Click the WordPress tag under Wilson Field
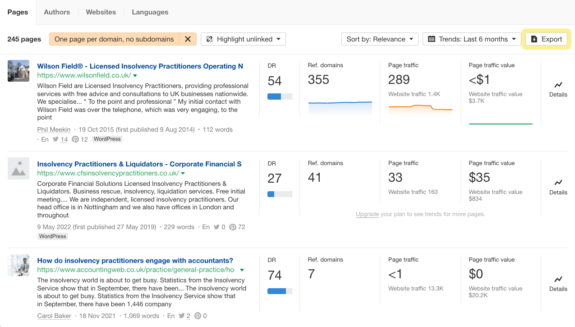This screenshot has width=575, height=327. pos(107,139)
